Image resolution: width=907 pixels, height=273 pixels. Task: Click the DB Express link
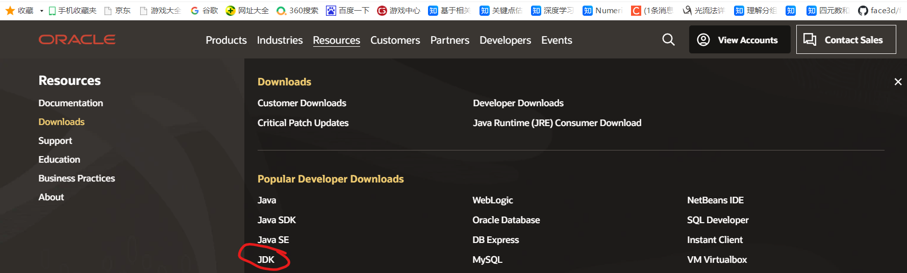click(495, 240)
